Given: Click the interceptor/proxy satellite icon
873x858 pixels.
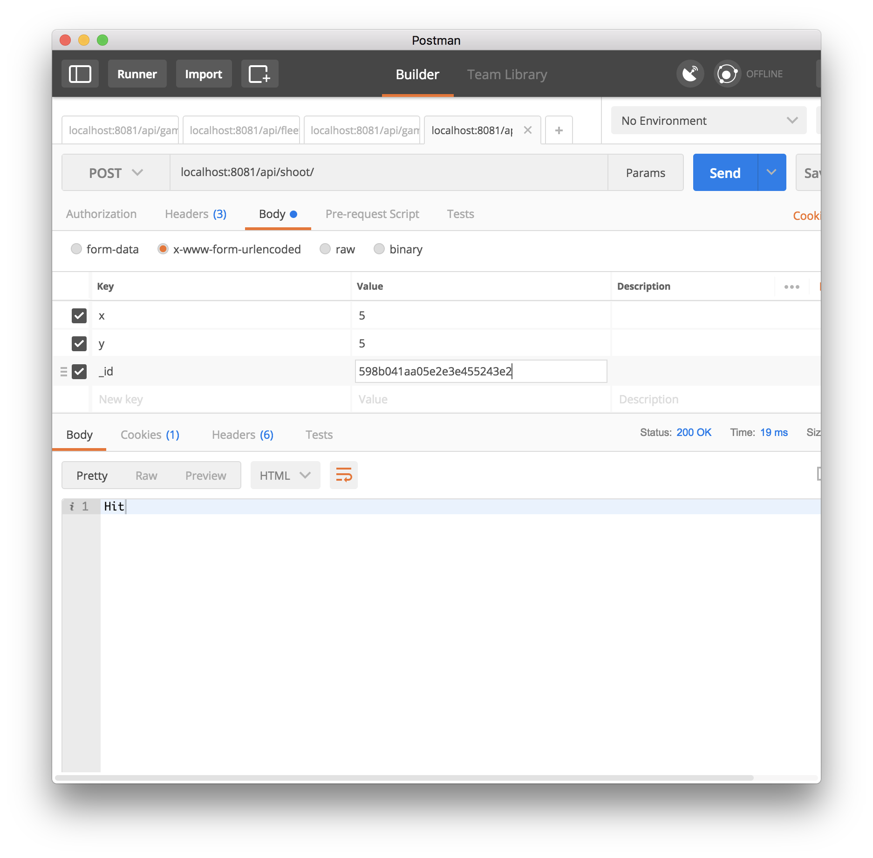Looking at the screenshot, I should click(x=690, y=74).
